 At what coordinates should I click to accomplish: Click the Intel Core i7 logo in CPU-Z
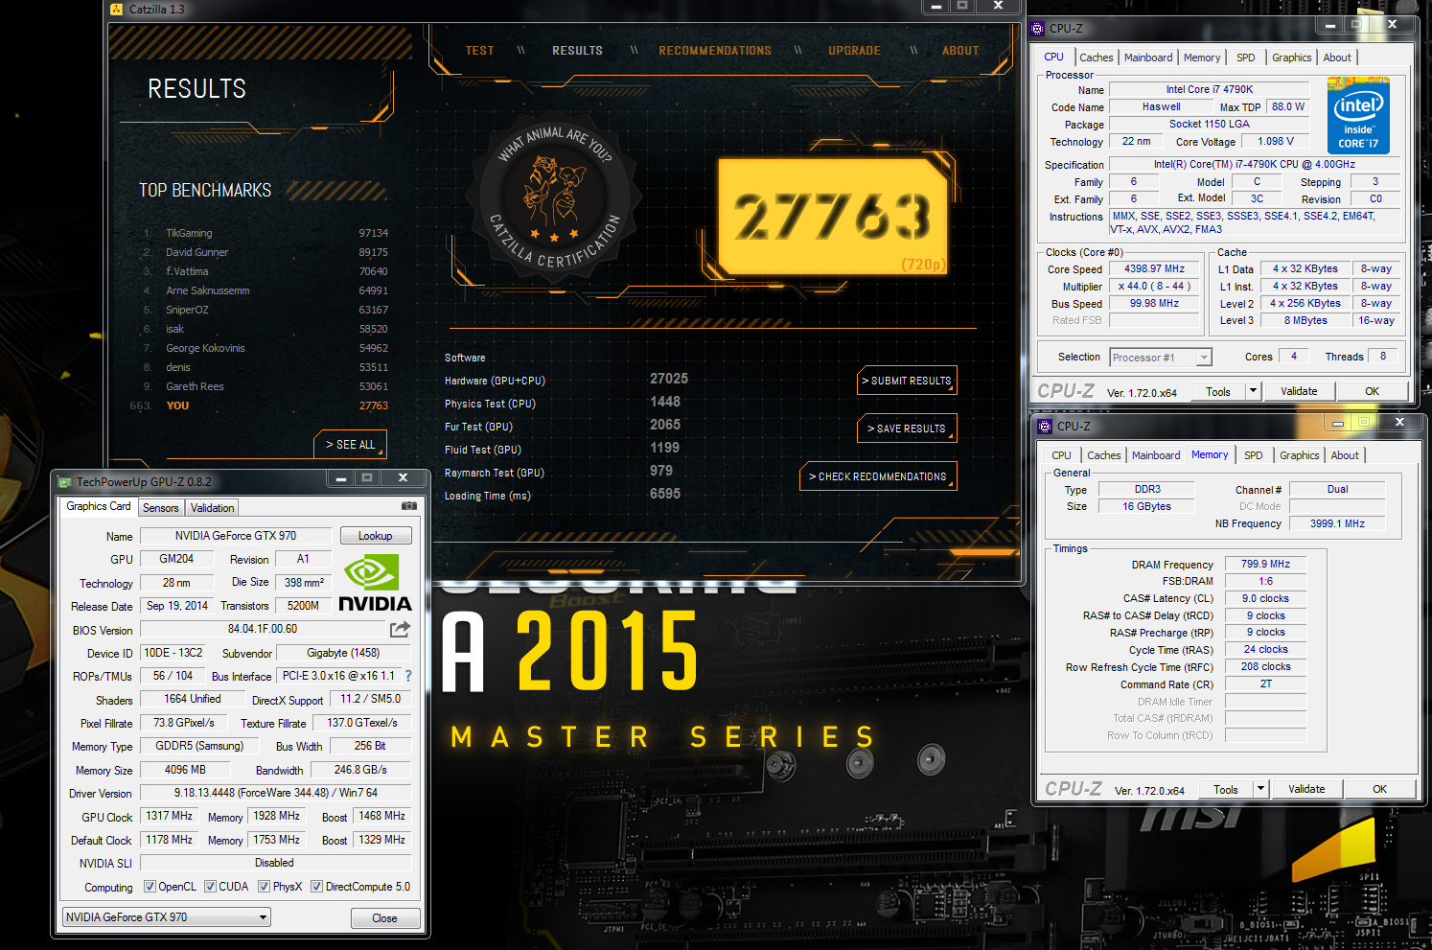coord(1358,116)
